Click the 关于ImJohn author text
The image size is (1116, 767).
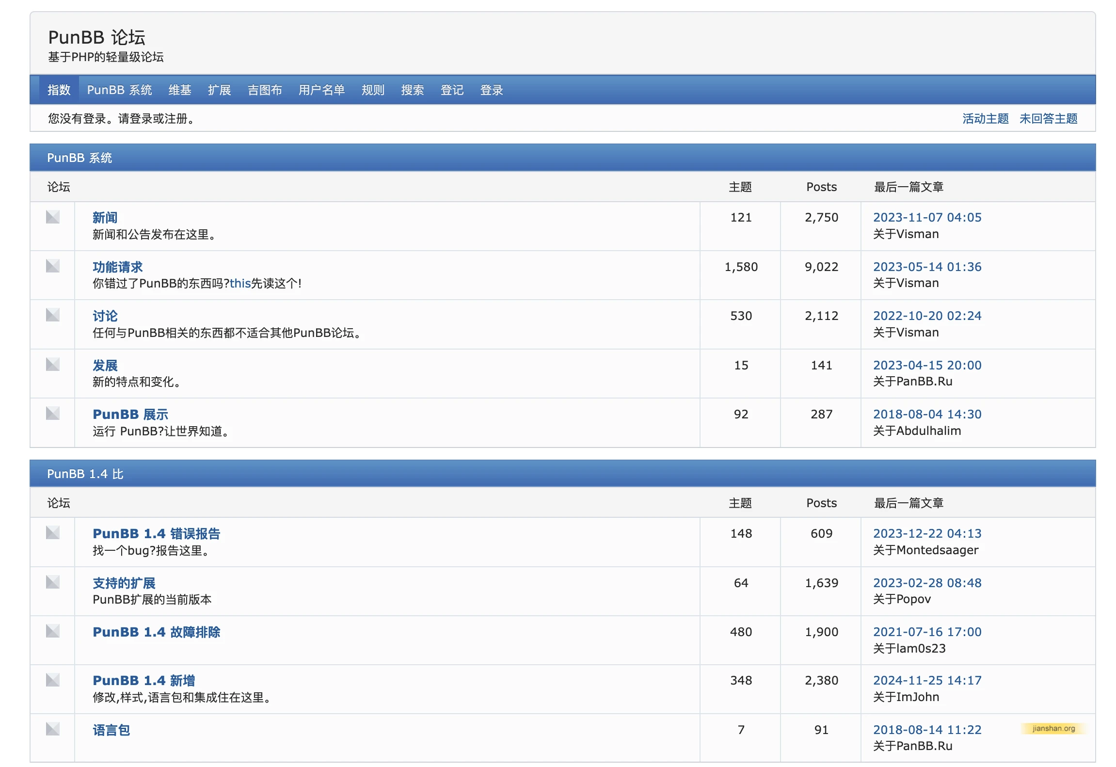(906, 697)
